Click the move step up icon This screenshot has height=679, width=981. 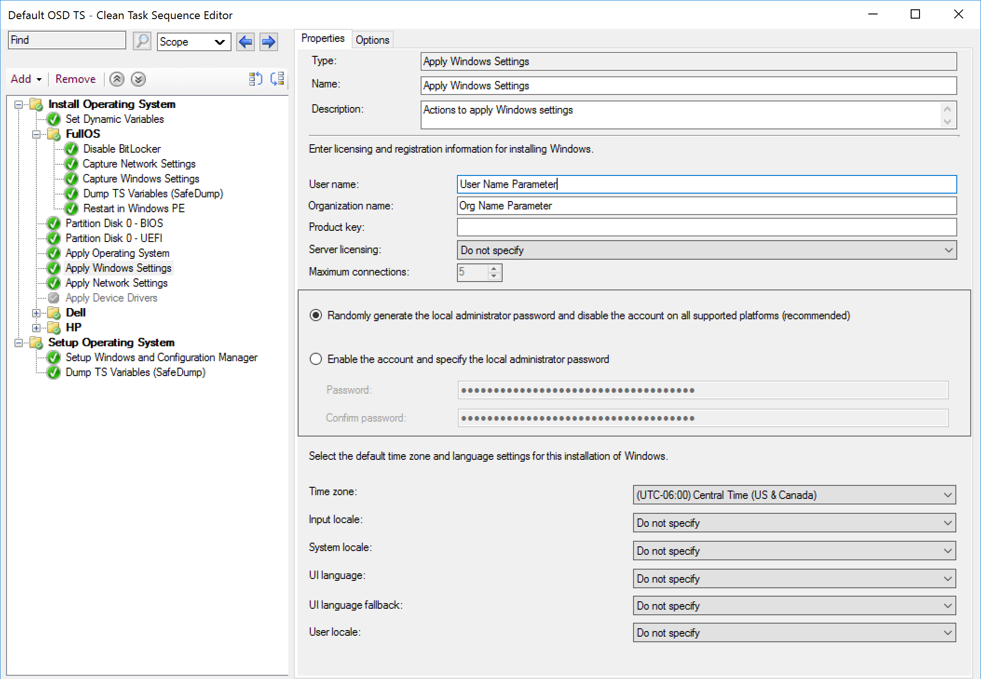click(x=117, y=79)
